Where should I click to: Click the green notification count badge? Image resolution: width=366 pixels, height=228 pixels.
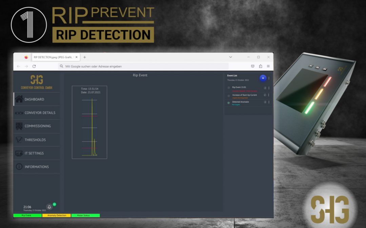tap(54, 204)
